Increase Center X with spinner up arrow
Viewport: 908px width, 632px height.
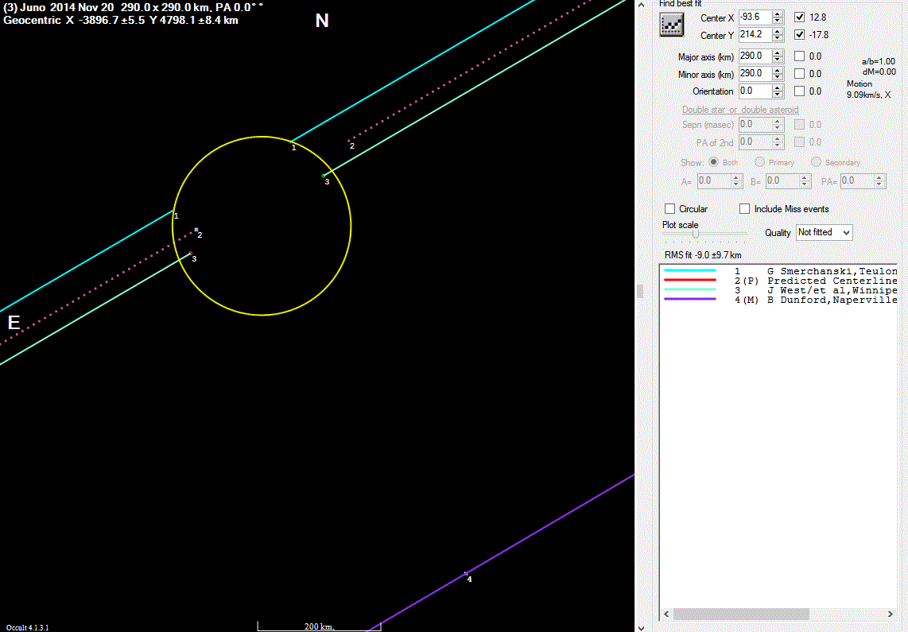[x=778, y=14]
